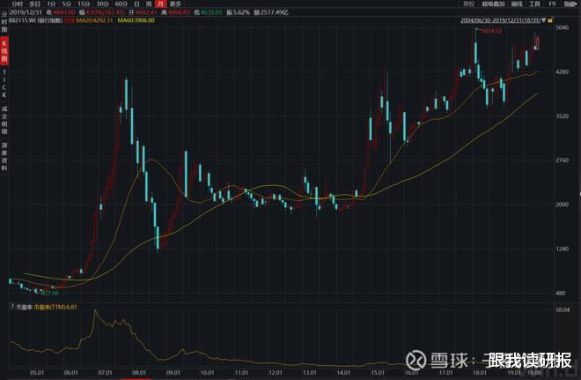Switch to the 日 daily chart
The height and width of the screenshot is (380, 581).
(136, 4)
